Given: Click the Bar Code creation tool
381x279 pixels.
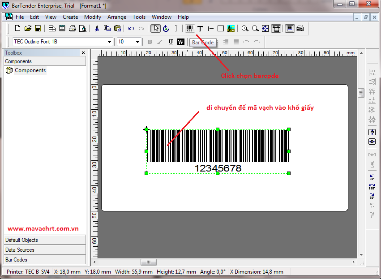Looking at the screenshot, I should click(x=190, y=28).
